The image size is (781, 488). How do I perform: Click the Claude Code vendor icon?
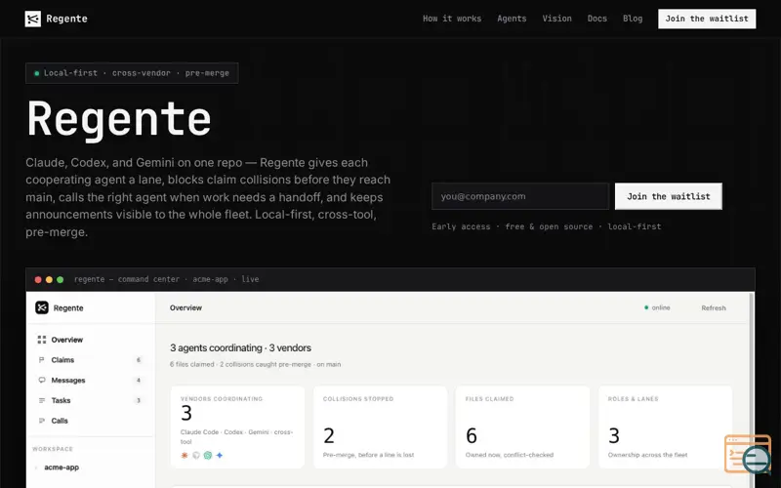tap(185, 455)
